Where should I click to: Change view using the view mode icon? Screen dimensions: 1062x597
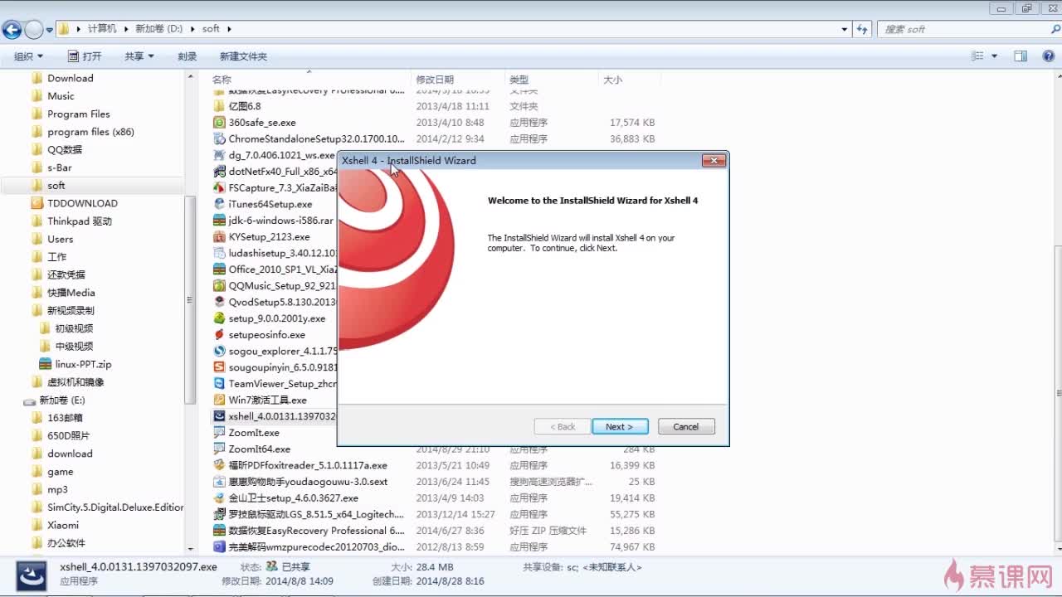[x=977, y=56]
